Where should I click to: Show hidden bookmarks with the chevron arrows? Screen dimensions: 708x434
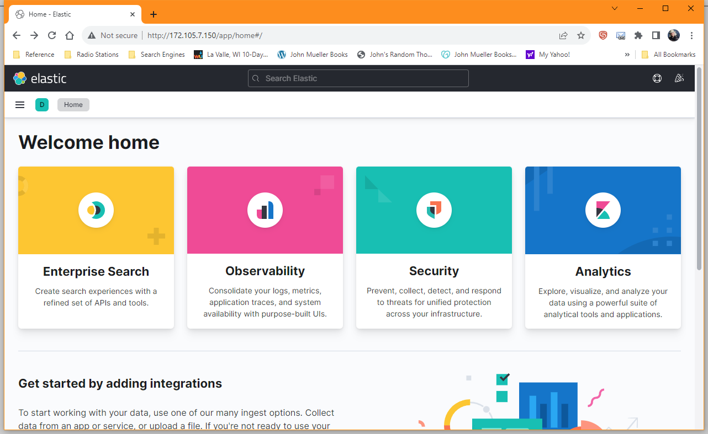tap(627, 54)
